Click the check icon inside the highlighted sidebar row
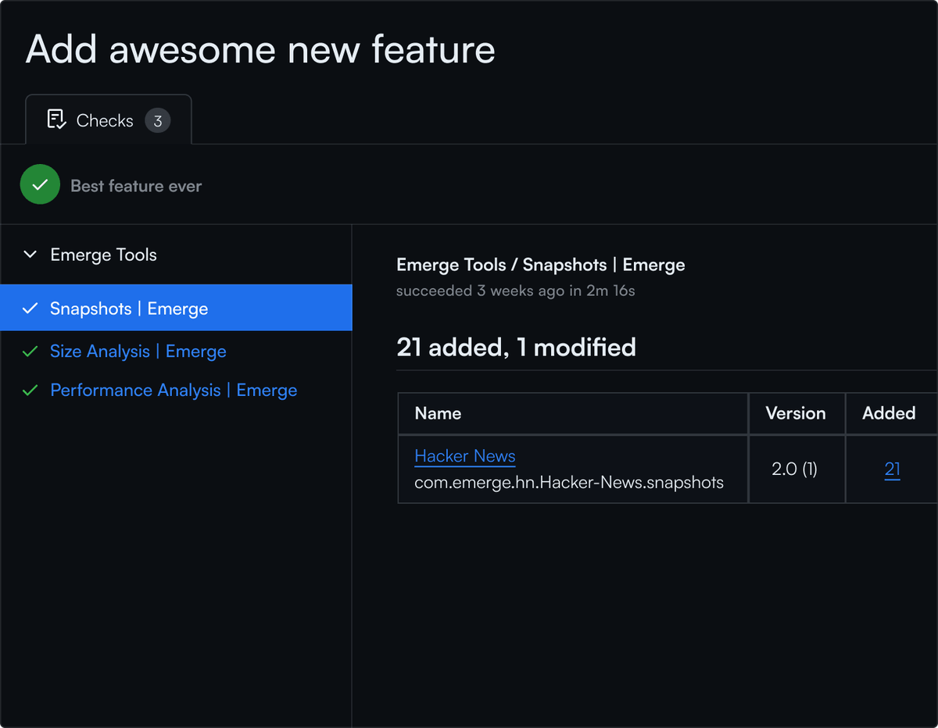 (30, 309)
